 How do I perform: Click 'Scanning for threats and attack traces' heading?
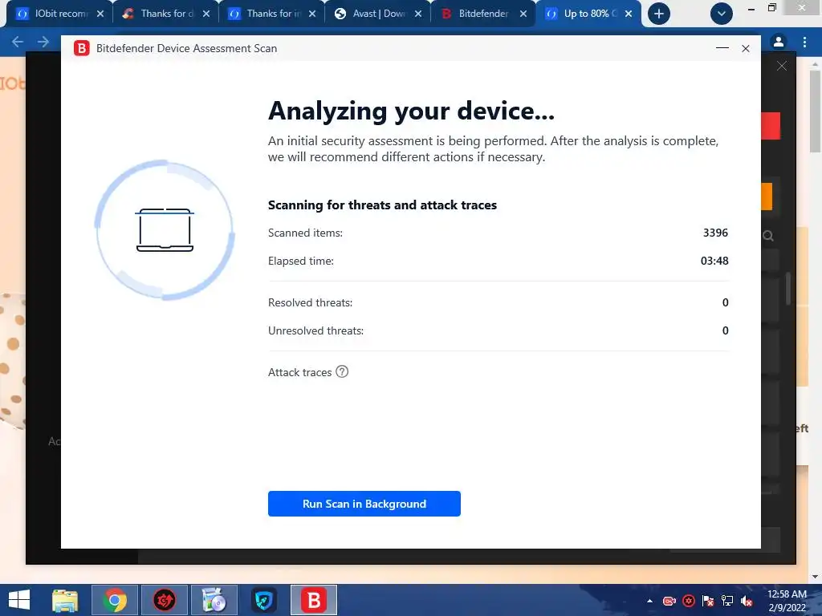[382, 205]
